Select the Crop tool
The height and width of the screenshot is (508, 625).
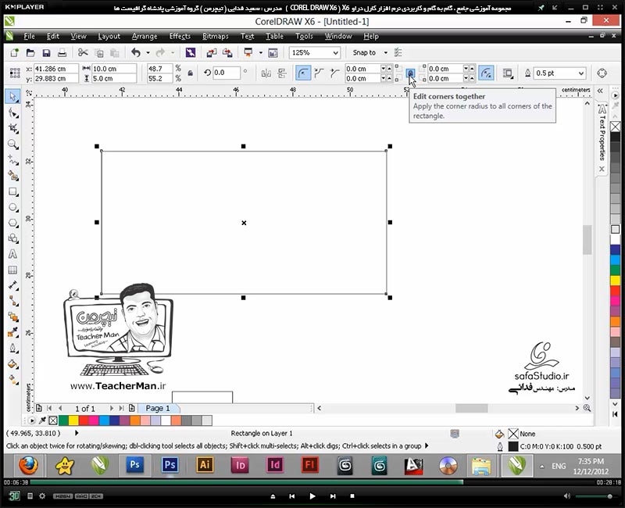[13, 128]
